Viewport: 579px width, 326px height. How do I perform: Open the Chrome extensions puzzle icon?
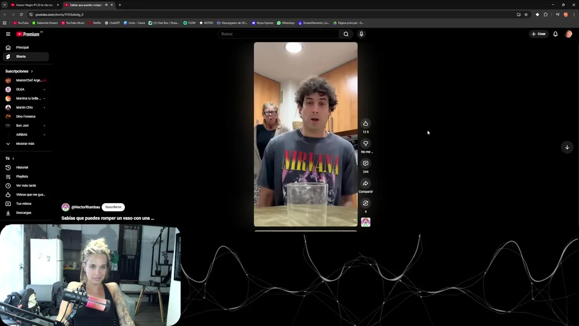point(546,14)
